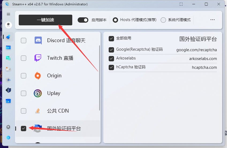
Task: Open the blue info about icon
Action: point(8,138)
